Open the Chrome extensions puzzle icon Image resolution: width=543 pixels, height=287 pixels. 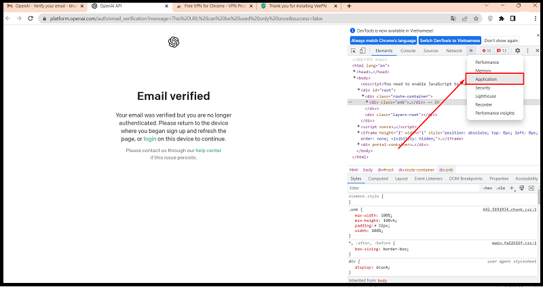pos(501,19)
